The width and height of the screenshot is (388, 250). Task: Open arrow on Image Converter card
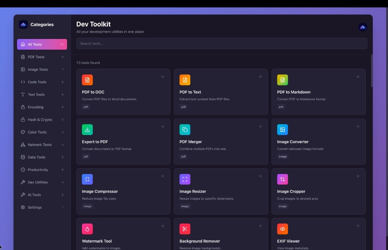click(358, 126)
